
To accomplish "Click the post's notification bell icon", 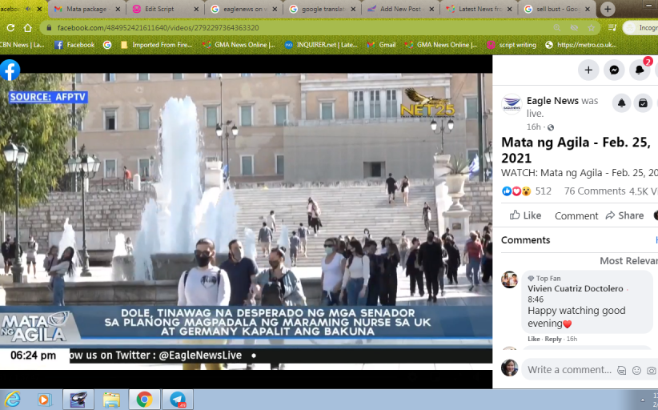I will [x=622, y=103].
